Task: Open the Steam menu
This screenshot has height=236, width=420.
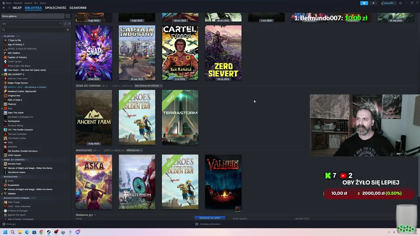Action: click(x=9, y=3)
